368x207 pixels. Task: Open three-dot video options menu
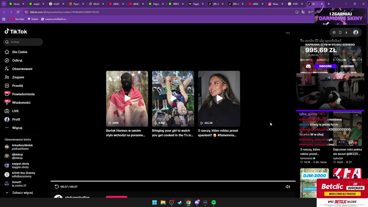tap(288, 33)
